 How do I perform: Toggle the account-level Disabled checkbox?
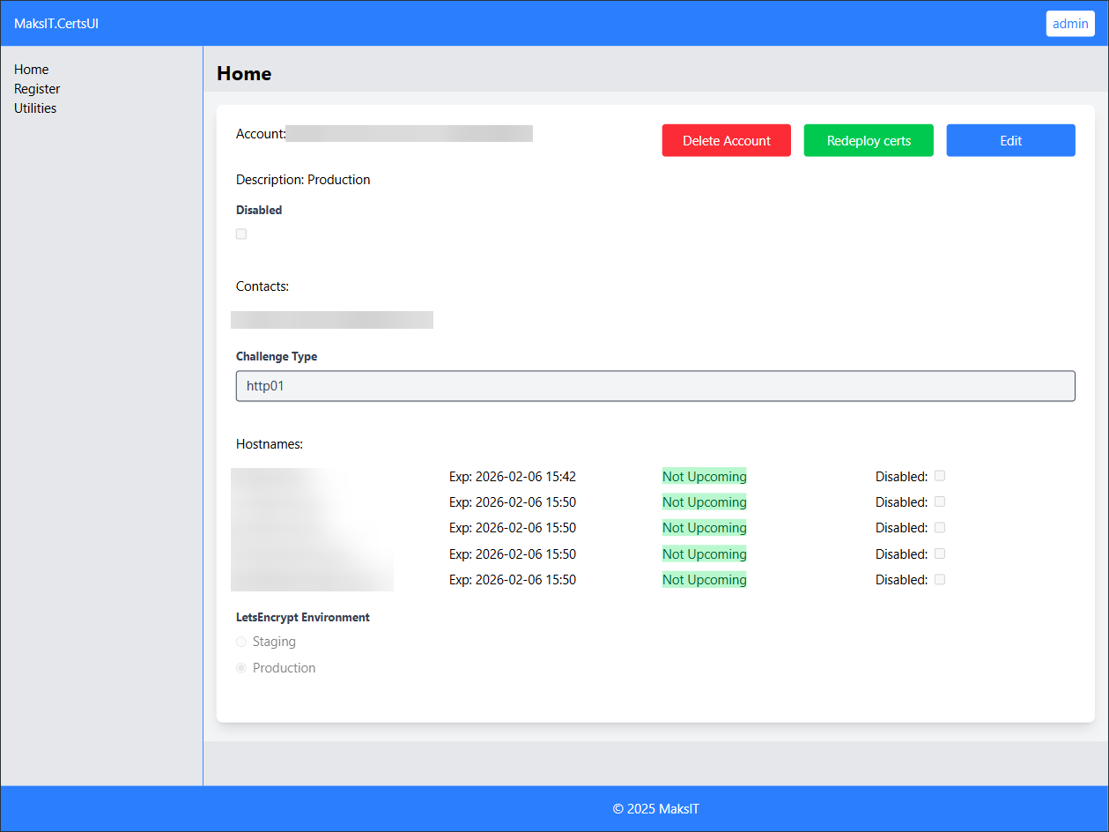[x=241, y=234]
